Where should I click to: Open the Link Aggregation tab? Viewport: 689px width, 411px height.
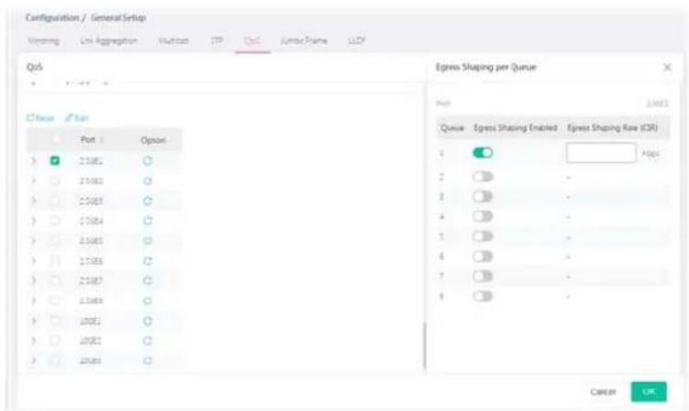click(x=108, y=41)
